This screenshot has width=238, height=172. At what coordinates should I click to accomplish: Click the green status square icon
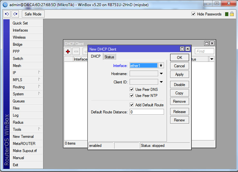point(227,14)
